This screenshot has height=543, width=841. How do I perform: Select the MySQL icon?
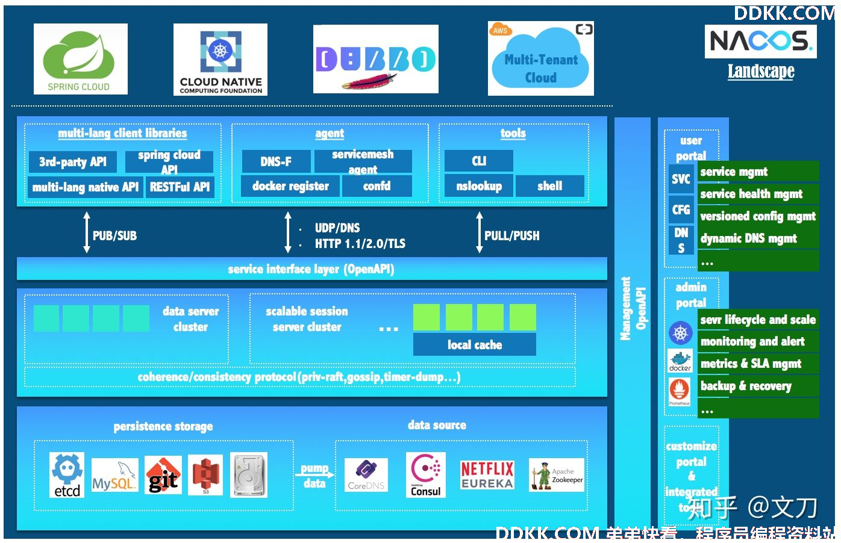(114, 476)
